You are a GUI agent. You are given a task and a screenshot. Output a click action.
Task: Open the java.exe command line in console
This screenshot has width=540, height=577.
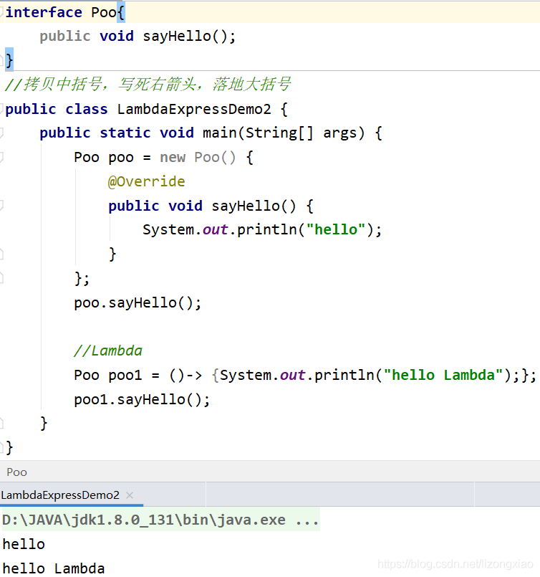[160, 520]
